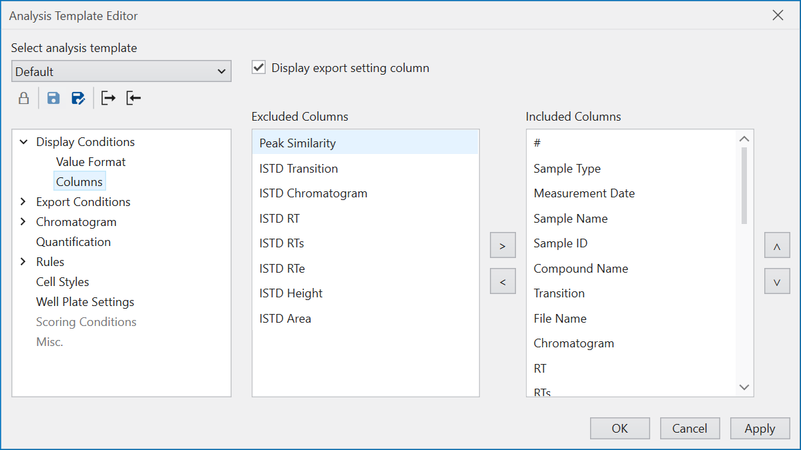Click the lock template icon
Screen dimensions: 801x450
tap(23, 99)
